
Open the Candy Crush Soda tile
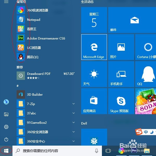(x=146, y=101)
